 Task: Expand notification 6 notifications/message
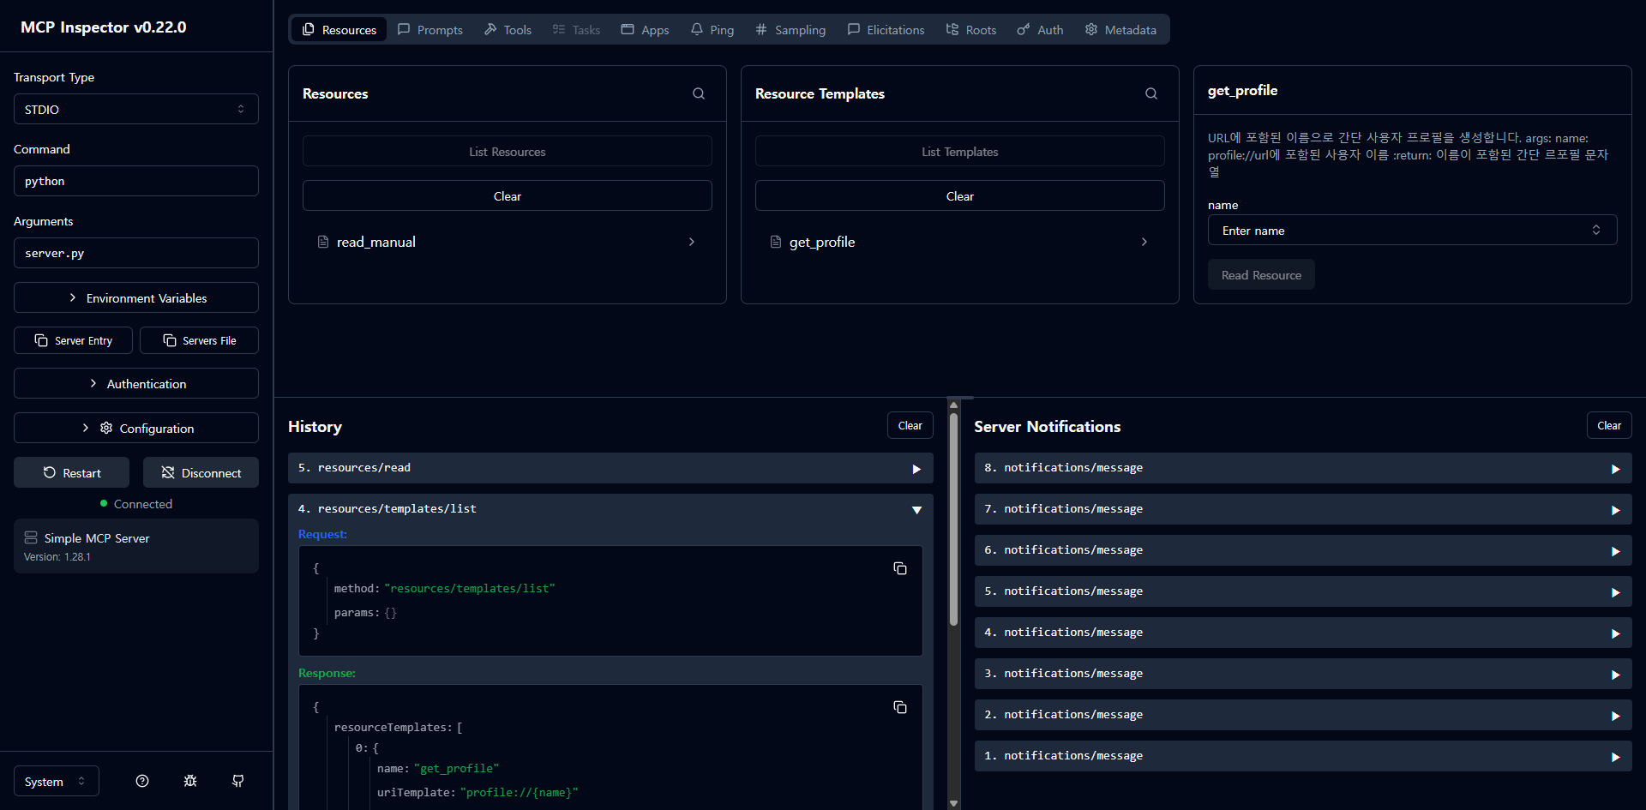(x=1303, y=550)
